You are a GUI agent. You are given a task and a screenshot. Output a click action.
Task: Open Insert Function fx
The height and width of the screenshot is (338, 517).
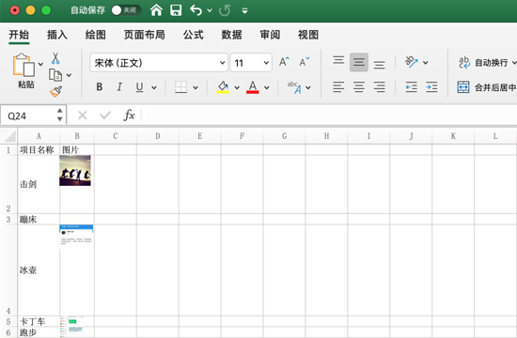pyautogui.click(x=129, y=115)
